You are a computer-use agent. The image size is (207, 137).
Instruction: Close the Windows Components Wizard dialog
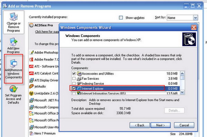[194, 28]
